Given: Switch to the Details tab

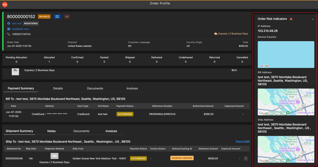Looking at the screenshot, I should coord(58,88).
